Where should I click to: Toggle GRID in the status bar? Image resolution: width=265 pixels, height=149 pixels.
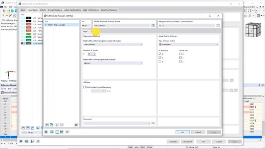pos(136,147)
